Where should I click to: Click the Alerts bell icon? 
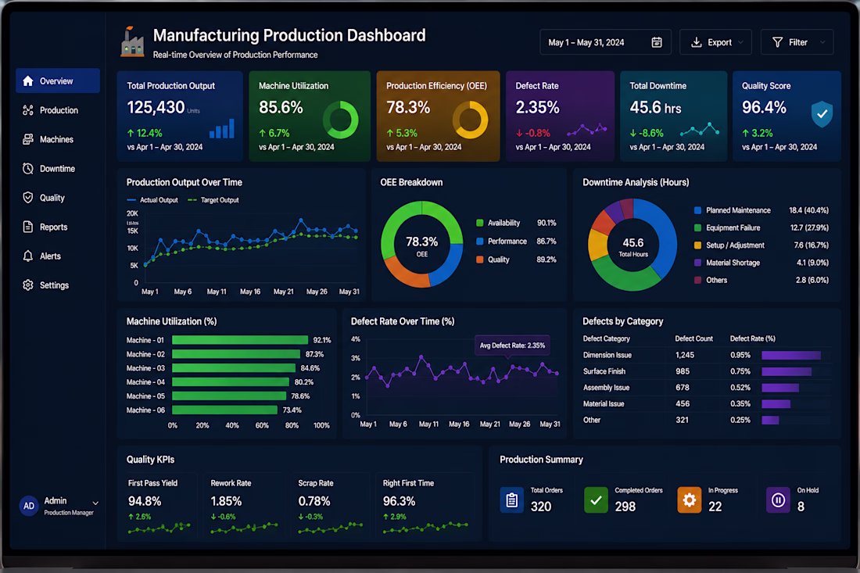(x=28, y=256)
